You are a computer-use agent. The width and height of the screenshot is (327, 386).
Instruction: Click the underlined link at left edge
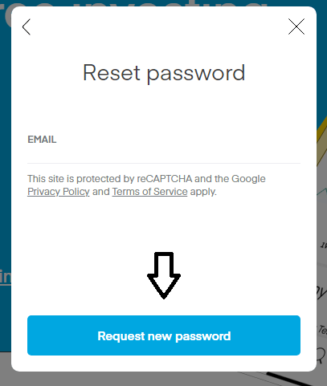[x=6, y=277]
